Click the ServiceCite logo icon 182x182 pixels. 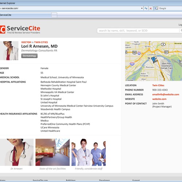coord(3,29)
